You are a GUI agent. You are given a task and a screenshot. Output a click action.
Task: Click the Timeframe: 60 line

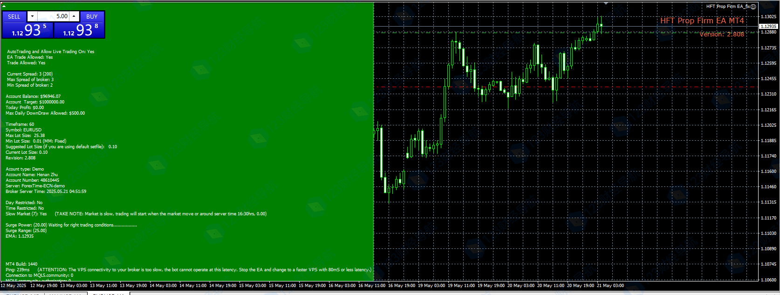[20, 124]
